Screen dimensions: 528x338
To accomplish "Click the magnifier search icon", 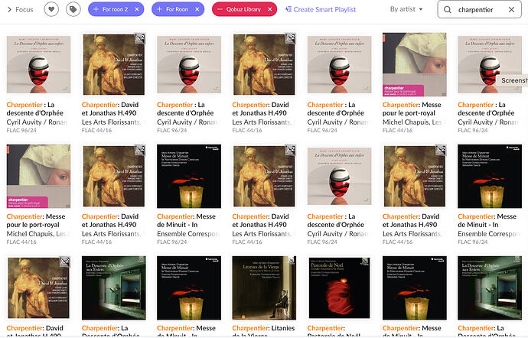I will [x=447, y=10].
